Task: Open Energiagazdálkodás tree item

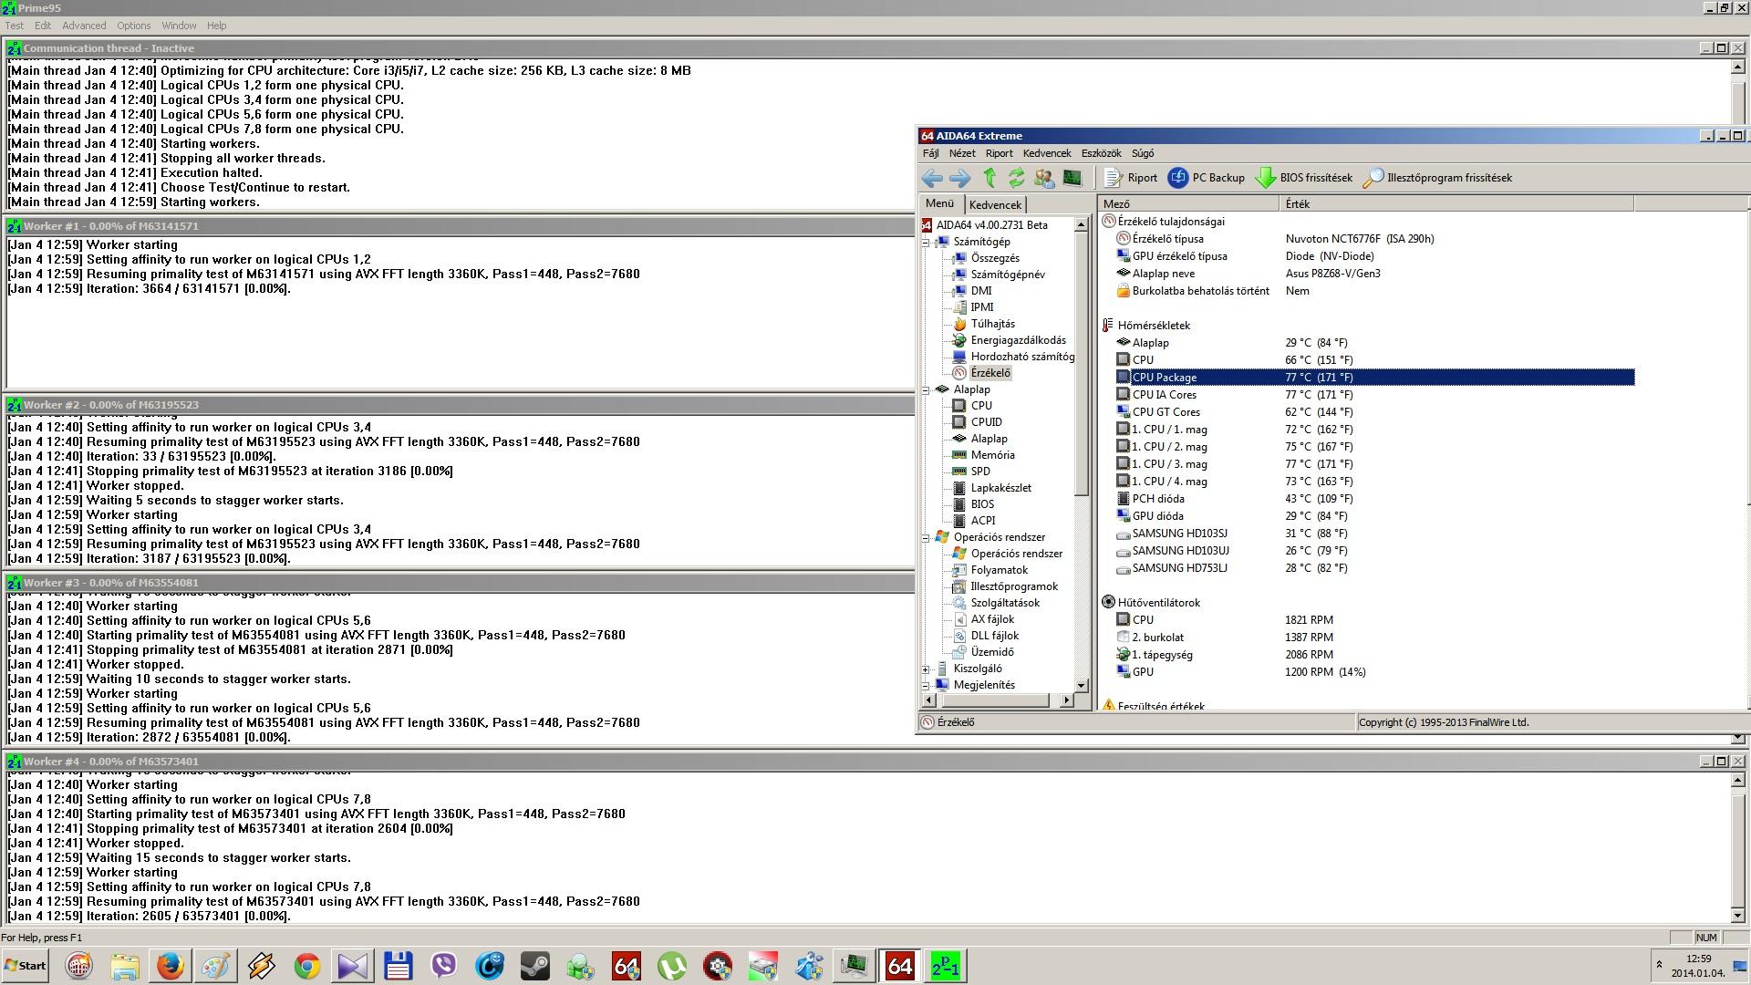Action: (x=1018, y=340)
